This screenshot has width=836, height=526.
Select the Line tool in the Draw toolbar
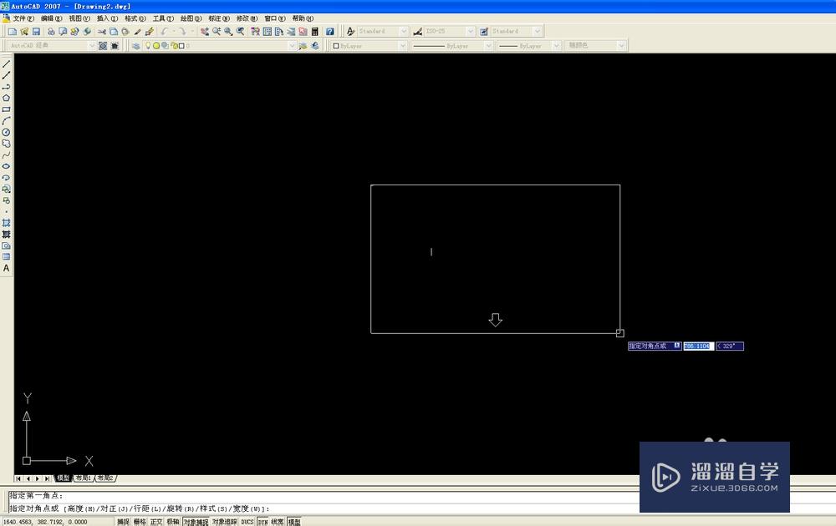coord(6,64)
